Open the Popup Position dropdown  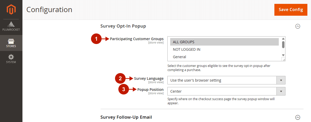coord(226,91)
